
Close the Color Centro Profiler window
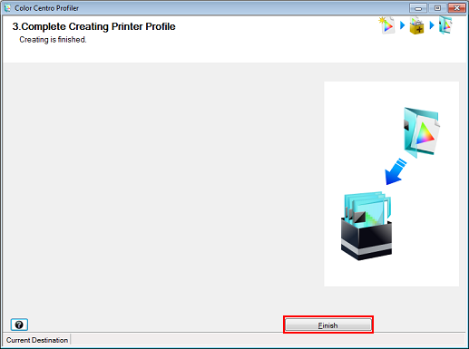click(x=456, y=8)
